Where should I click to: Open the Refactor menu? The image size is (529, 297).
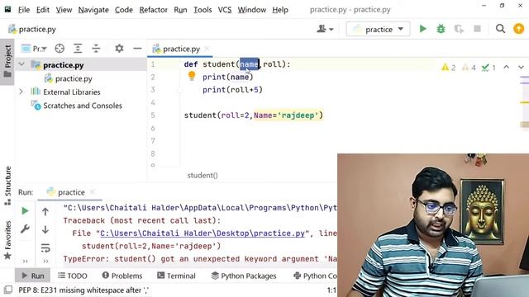click(153, 10)
